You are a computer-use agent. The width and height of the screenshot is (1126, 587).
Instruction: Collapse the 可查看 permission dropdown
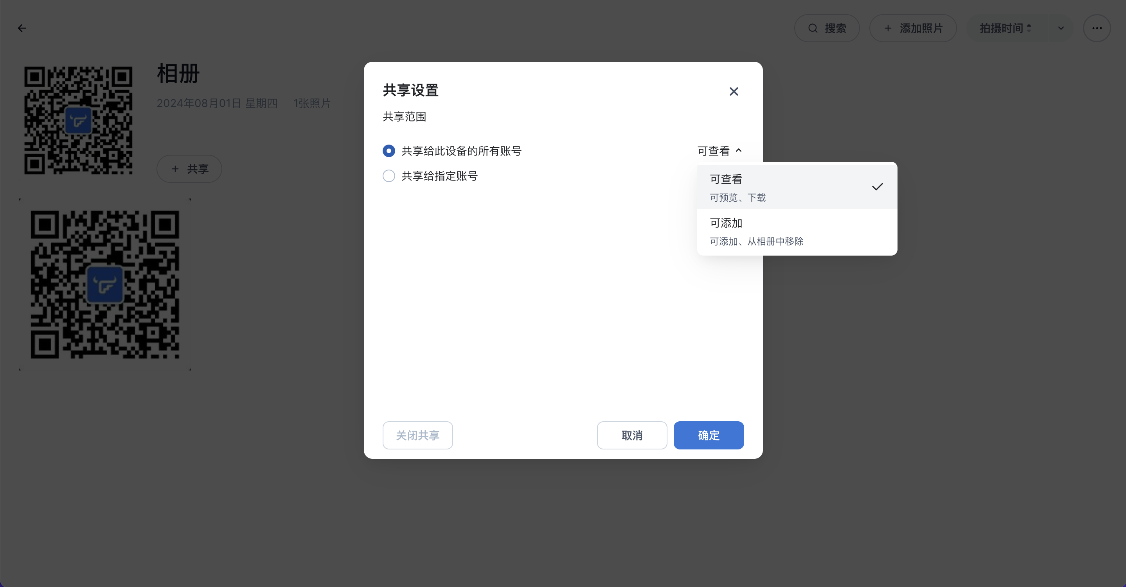(719, 151)
